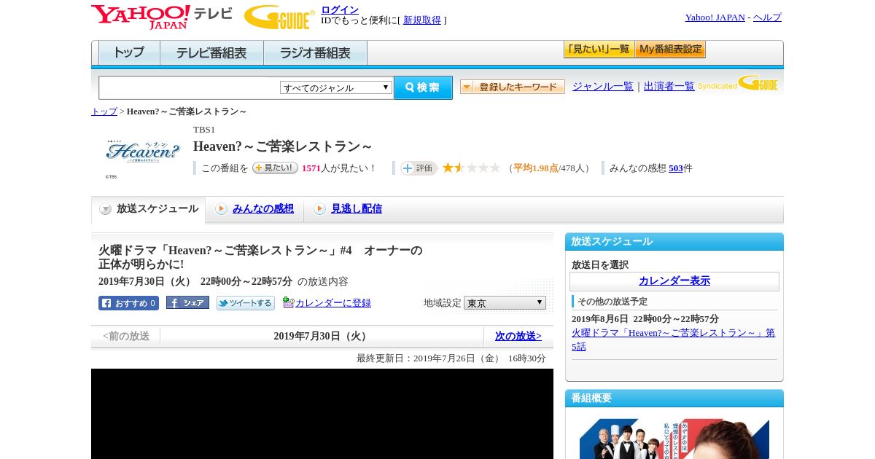Select the 1571人が見たい! count text

point(339,168)
